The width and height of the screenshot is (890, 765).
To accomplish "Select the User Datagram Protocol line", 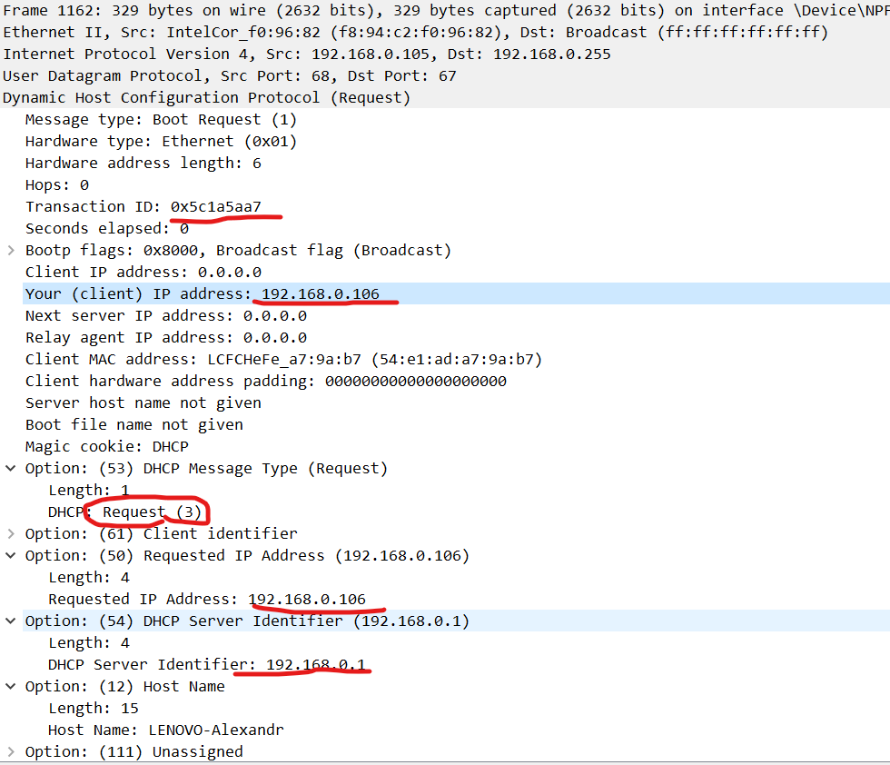I will click(x=445, y=76).
